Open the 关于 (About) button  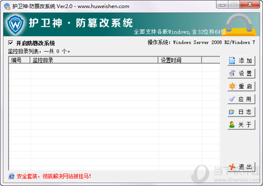[241, 125]
